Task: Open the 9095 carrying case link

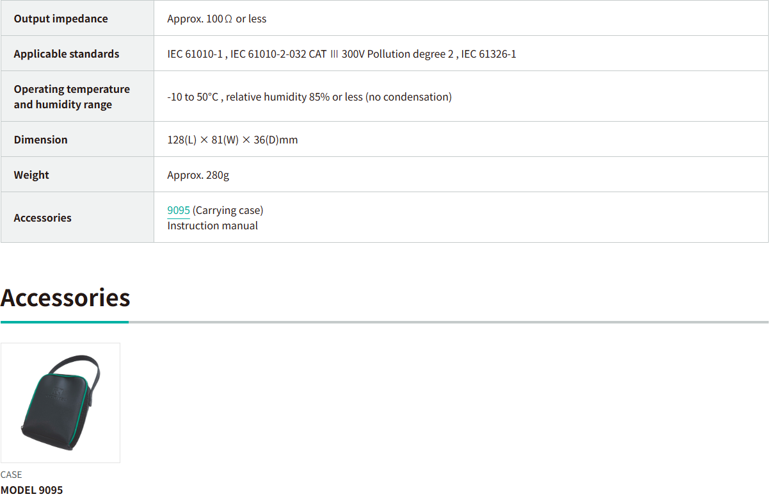Action: pos(179,210)
